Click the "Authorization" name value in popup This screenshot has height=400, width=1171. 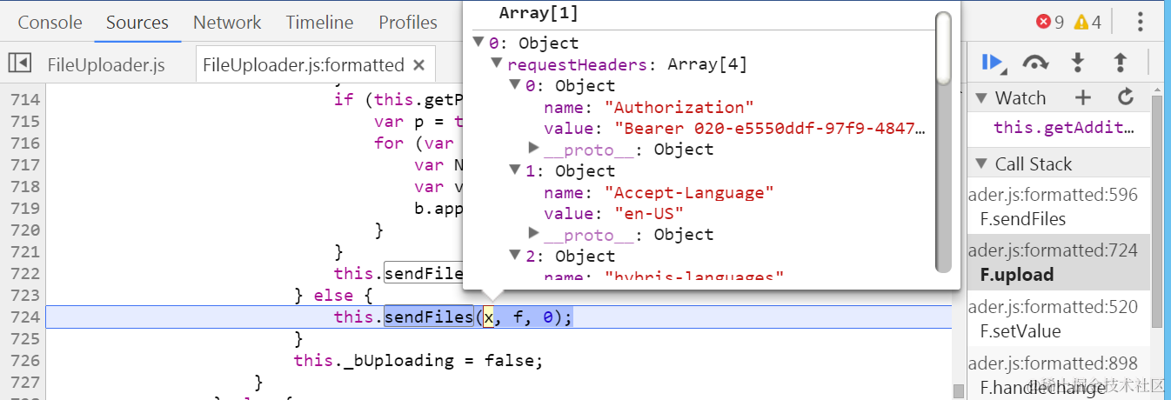click(679, 107)
